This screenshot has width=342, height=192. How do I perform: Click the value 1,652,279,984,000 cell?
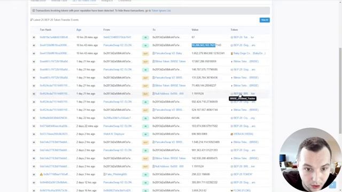208,53
